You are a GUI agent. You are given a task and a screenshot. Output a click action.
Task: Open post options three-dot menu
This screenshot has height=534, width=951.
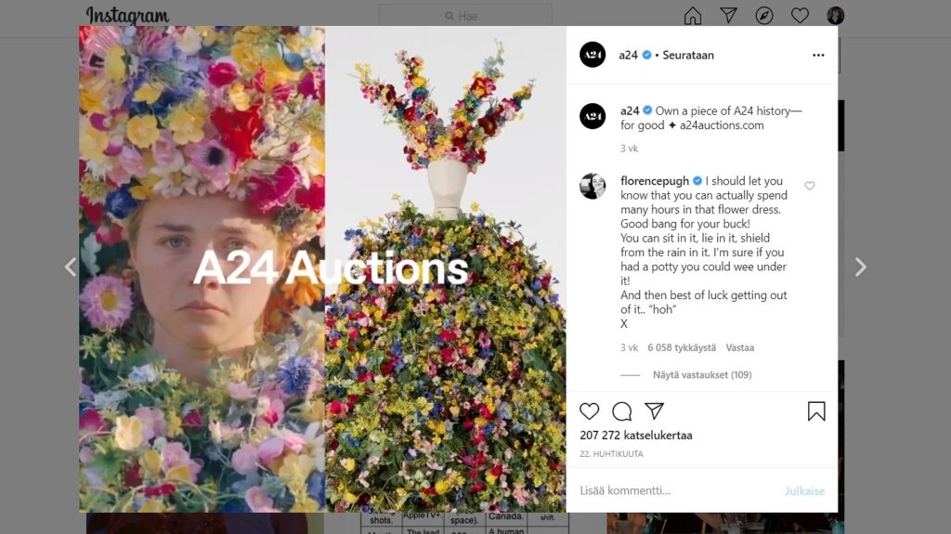coord(818,55)
